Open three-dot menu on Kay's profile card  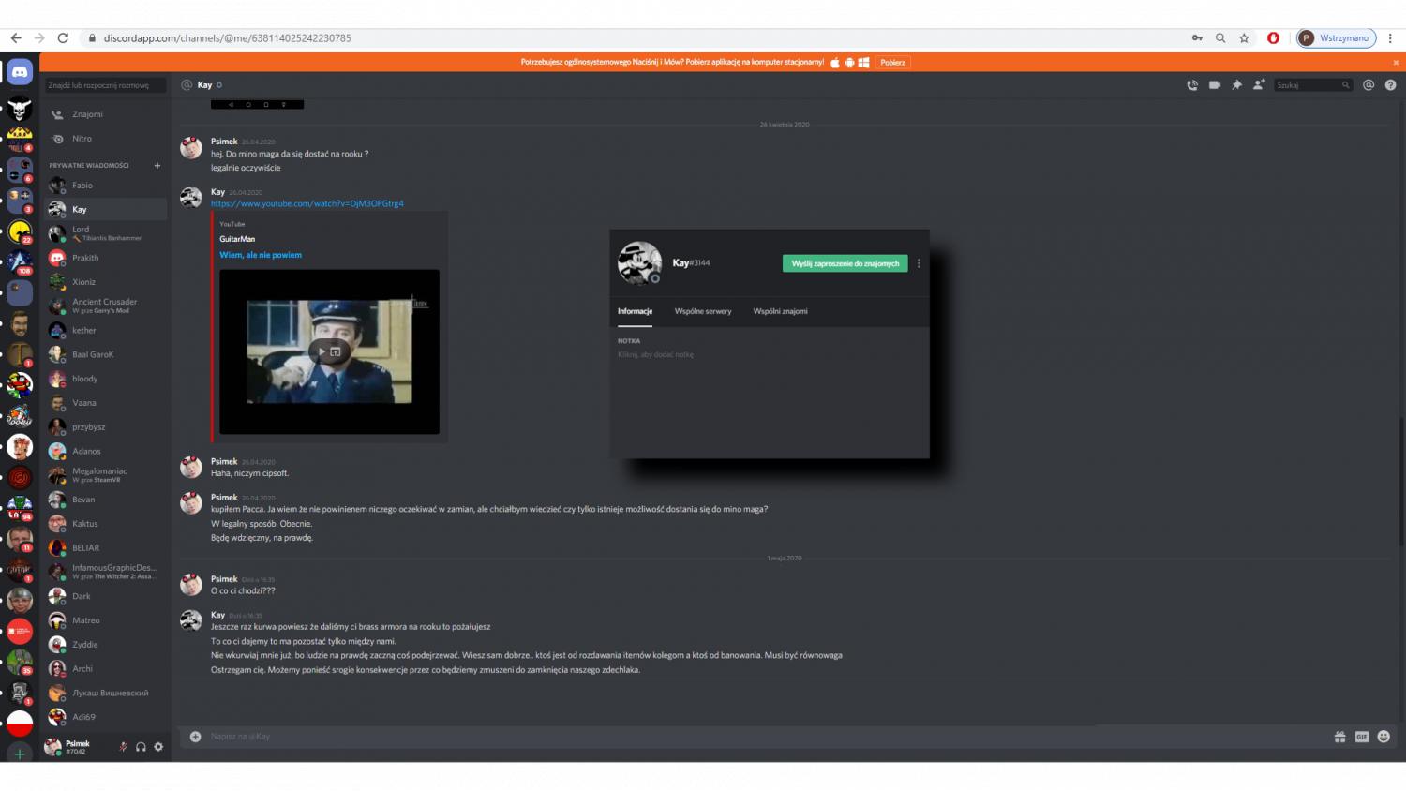[919, 264]
